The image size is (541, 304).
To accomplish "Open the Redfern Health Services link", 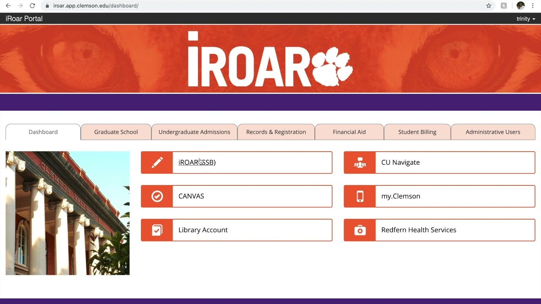I will (x=419, y=230).
